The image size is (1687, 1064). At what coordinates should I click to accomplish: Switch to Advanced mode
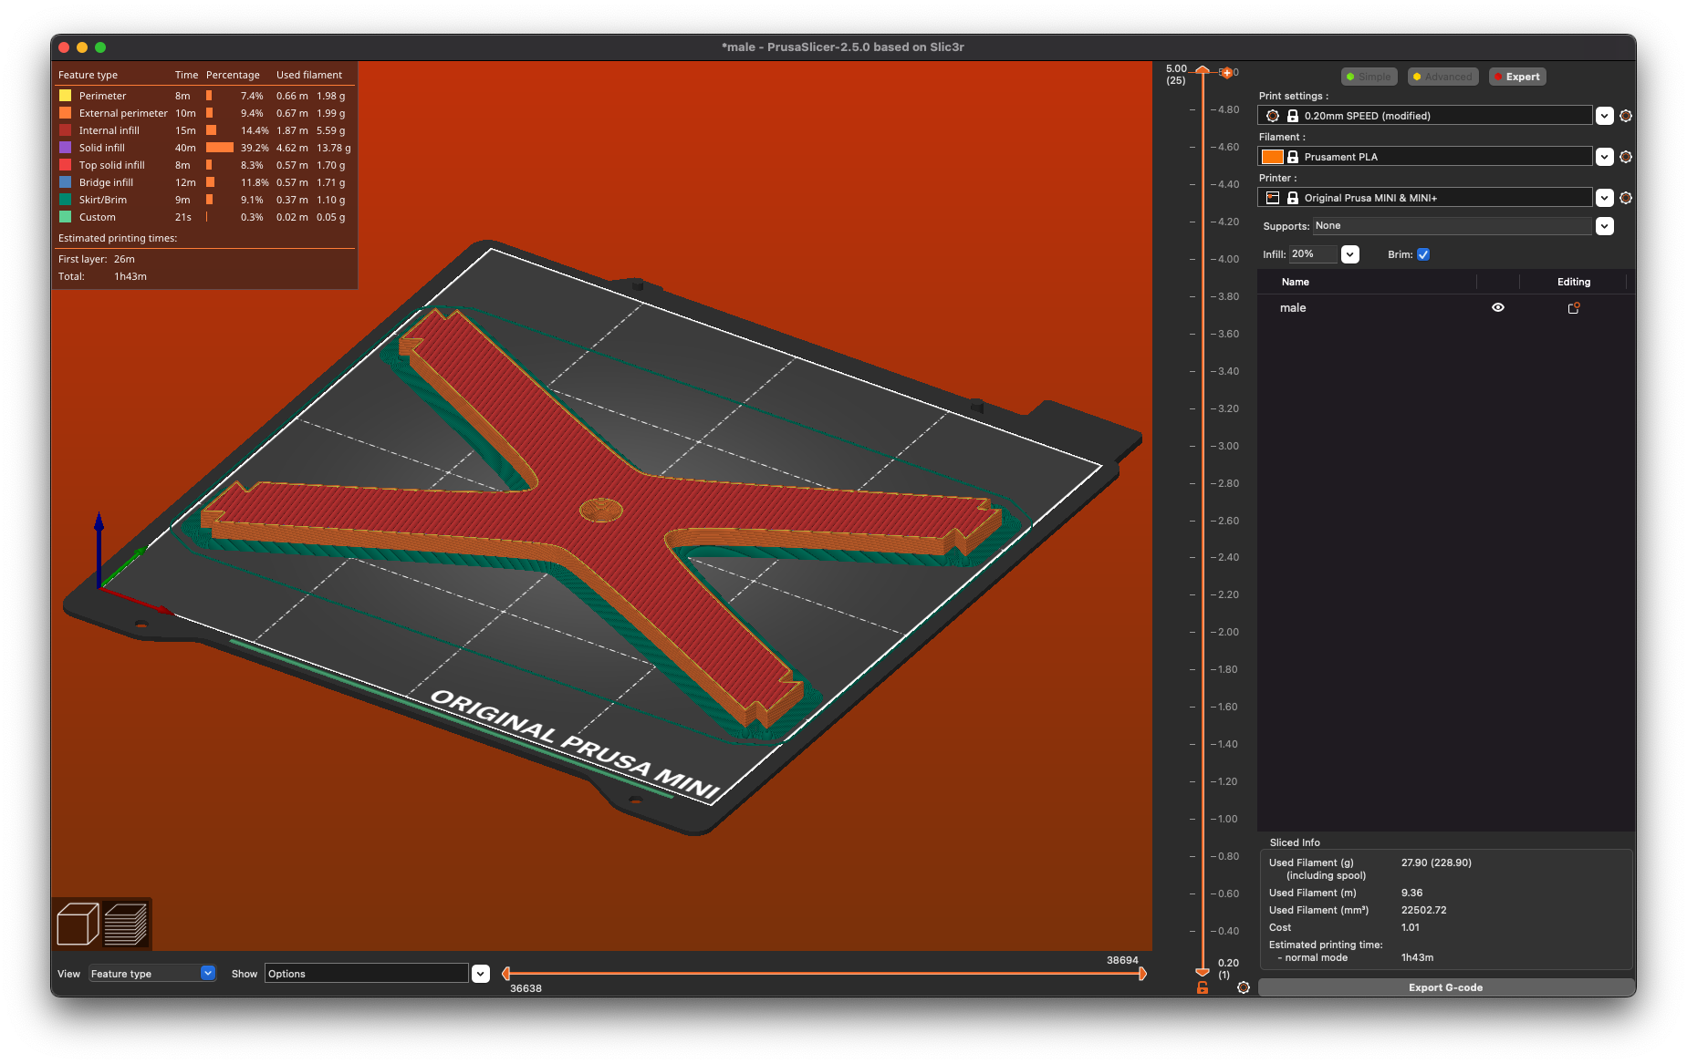tap(1442, 77)
